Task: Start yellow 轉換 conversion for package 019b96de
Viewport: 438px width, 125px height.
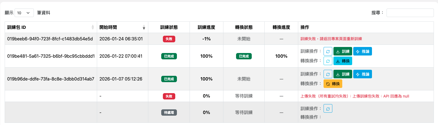Action: 333,84
